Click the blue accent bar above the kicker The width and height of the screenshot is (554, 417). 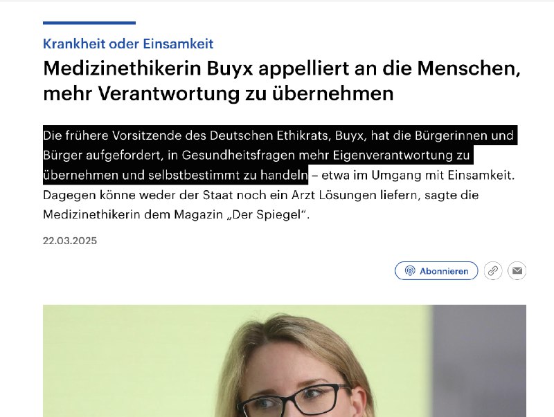[x=89, y=23]
